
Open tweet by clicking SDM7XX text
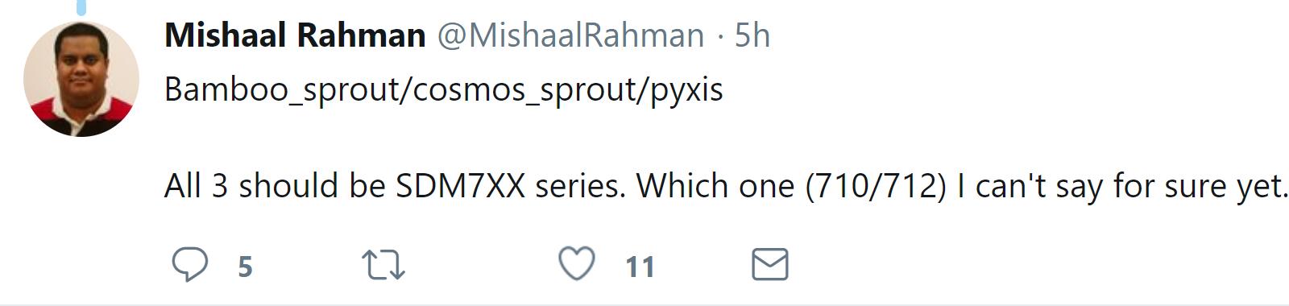[x=460, y=186]
